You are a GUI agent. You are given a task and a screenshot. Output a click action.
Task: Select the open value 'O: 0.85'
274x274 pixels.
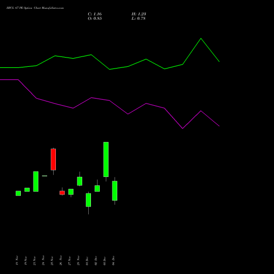pyautogui.click(x=95, y=19)
